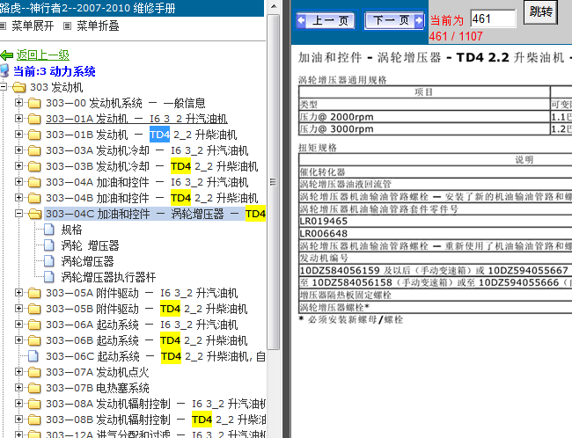Open the 涡轮 增压器 page
Image resolution: width=572 pixels, height=438 pixels.
[90, 245]
